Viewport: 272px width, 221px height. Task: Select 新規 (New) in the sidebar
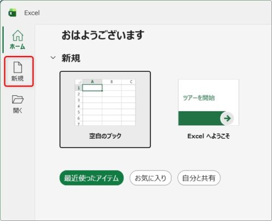[19, 71]
